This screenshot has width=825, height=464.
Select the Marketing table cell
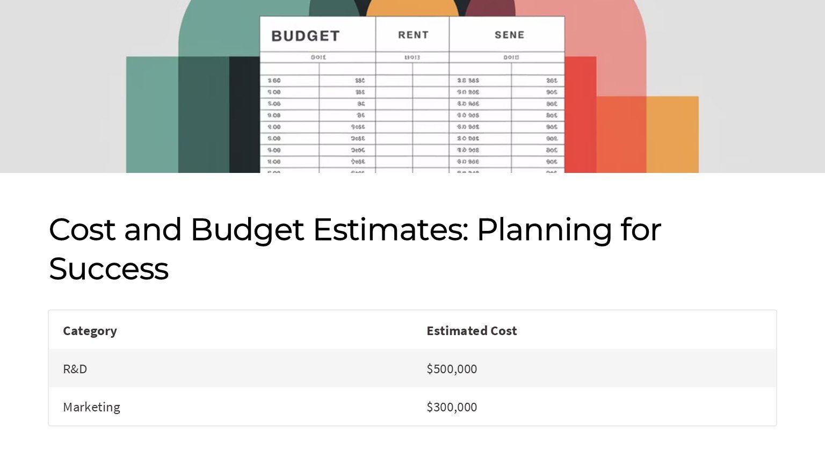coord(92,407)
